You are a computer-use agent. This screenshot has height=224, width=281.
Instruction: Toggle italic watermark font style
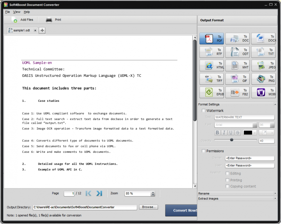224,133
